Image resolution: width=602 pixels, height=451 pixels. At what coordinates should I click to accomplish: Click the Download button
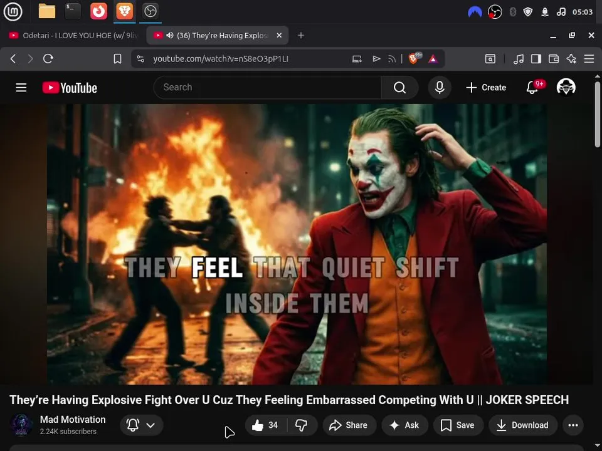tap(523, 425)
